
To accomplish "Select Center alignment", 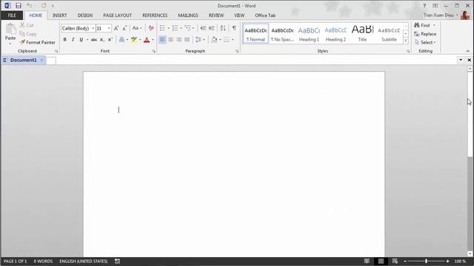I will (x=171, y=40).
